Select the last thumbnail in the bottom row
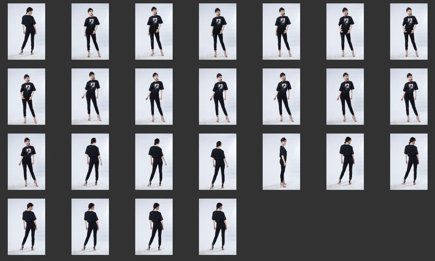 217,227
